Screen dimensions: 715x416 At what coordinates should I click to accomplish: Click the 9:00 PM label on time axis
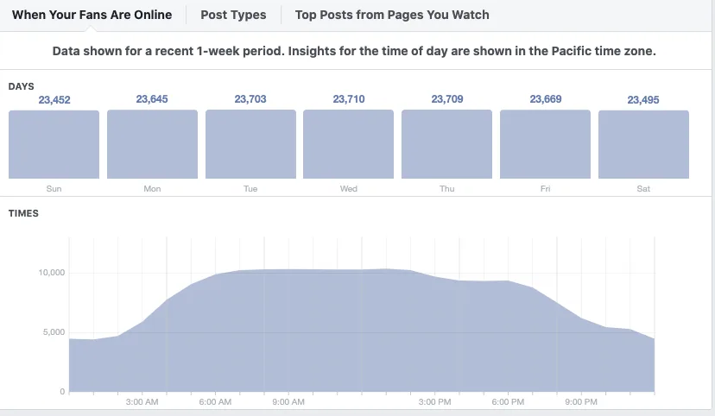tap(581, 402)
